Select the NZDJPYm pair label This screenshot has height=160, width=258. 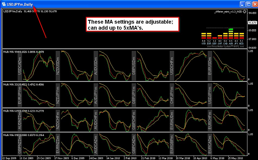coord(58,95)
